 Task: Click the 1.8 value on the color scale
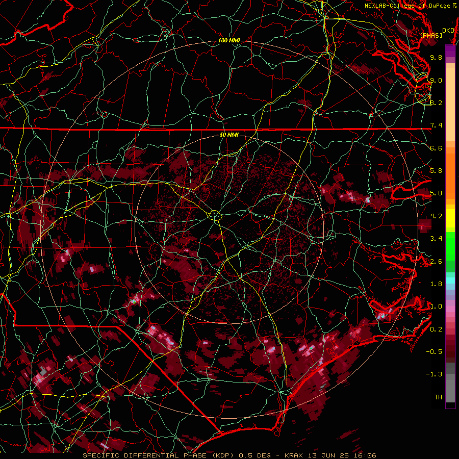pyautogui.click(x=436, y=284)
